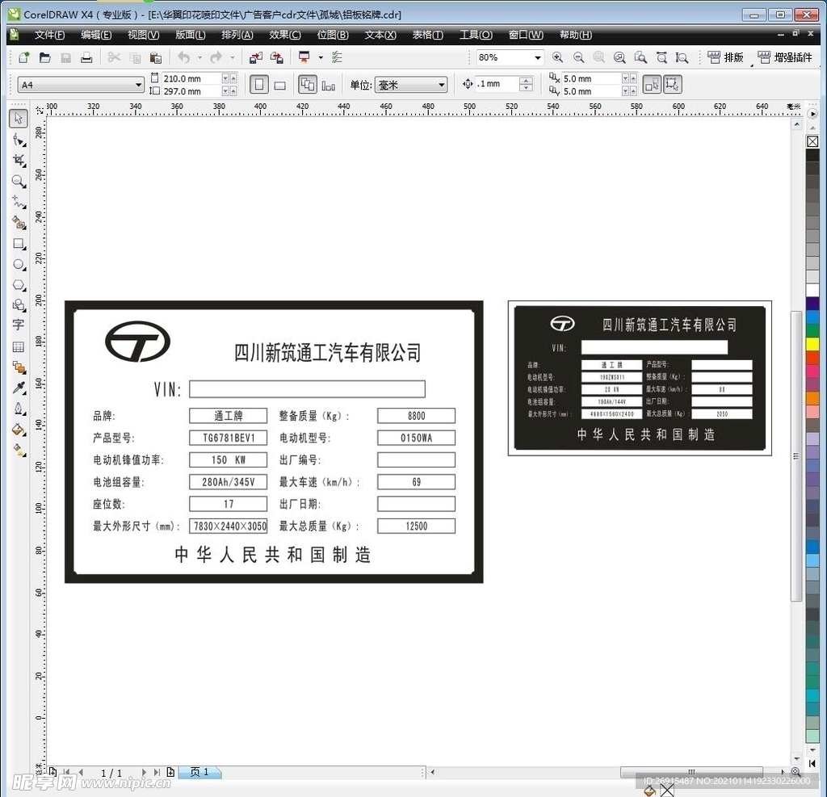This screenshot has height=797, width=827.
Task: Select the Crop tool
Action: pyautogui.click(x=19, y=160)
